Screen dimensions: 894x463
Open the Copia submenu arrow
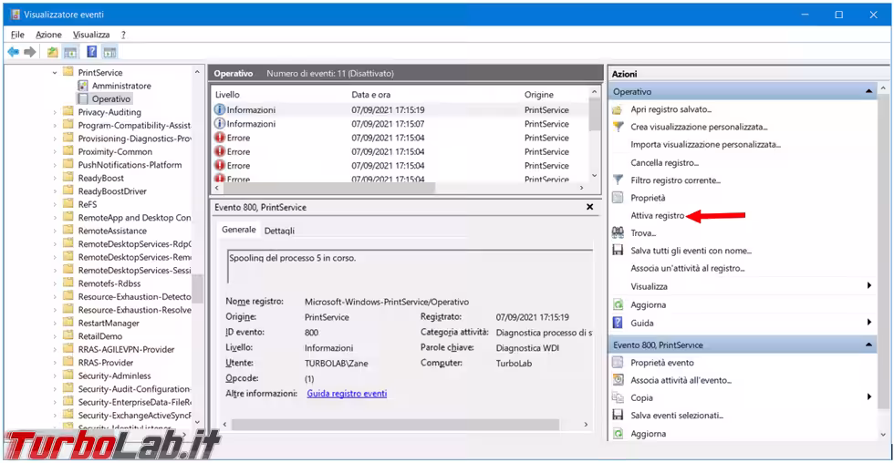click(869, 397)
